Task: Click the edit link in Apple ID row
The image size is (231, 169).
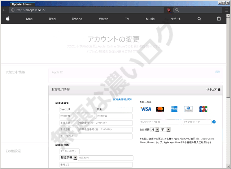Action: pyautogui.click(x=218, y=72)
